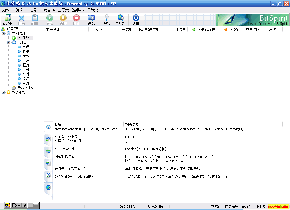The height and width of the screenshot is (210, 290).
Task: Open the 查看(V) menu
Action: coord(63,10)
